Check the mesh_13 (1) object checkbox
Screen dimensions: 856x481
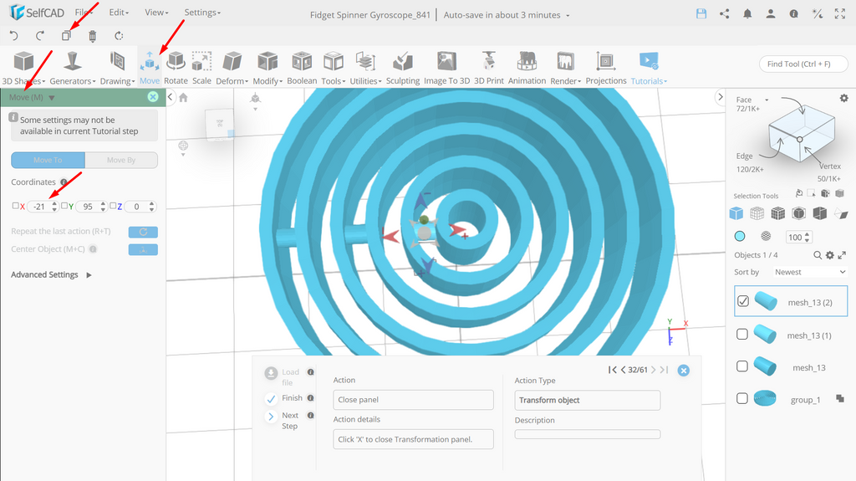point(742,334)
